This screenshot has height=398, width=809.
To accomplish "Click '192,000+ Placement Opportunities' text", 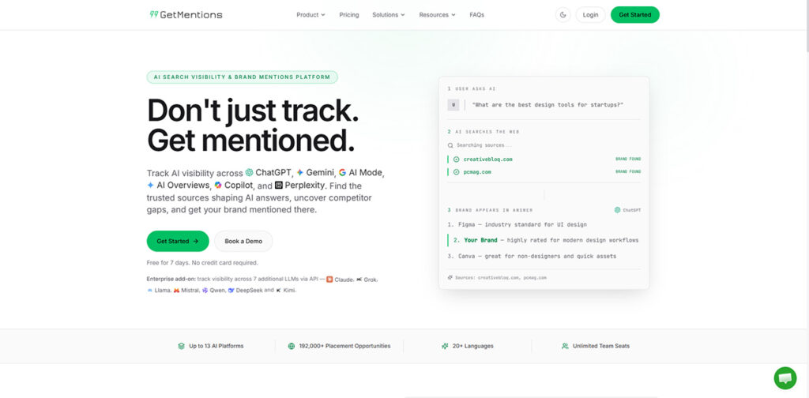I will pos(344,347).
